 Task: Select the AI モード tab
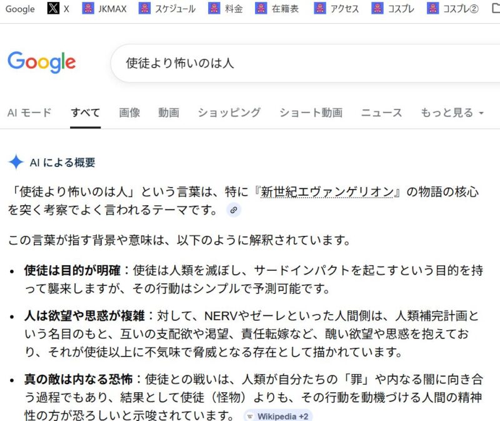[29, 113]
